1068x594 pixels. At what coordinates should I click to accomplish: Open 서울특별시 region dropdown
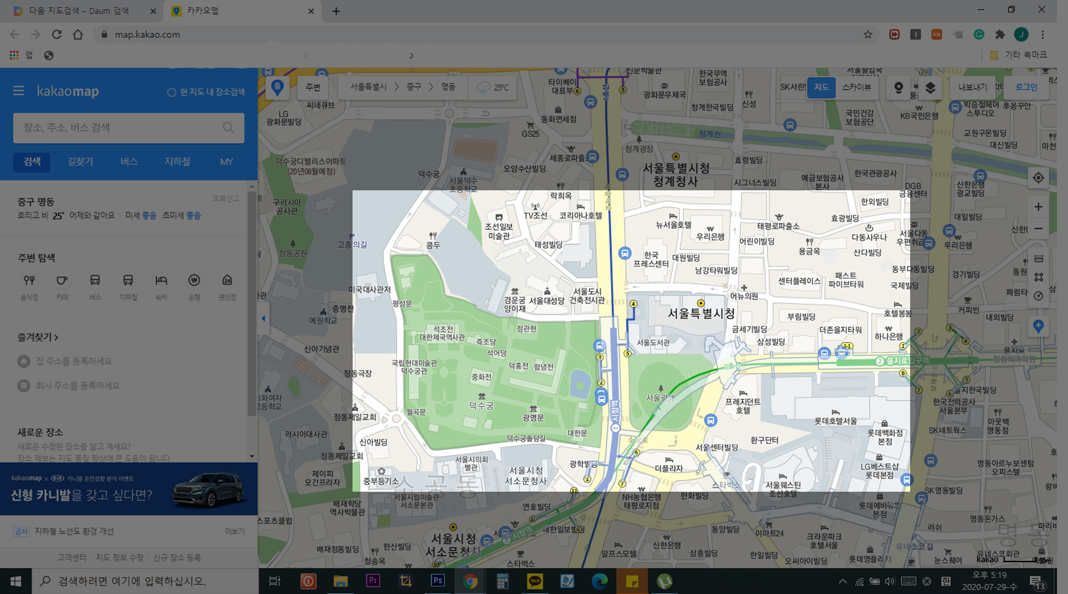coord(368,87)
